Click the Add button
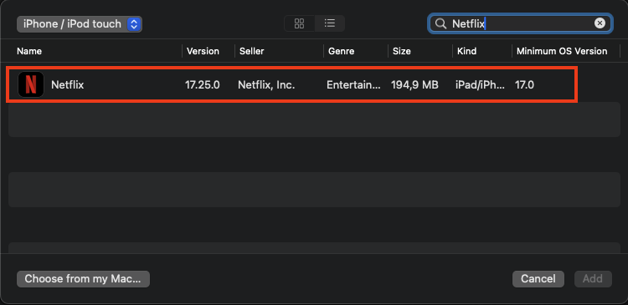The height and width of the screenshot is (305, 628). 593,278
